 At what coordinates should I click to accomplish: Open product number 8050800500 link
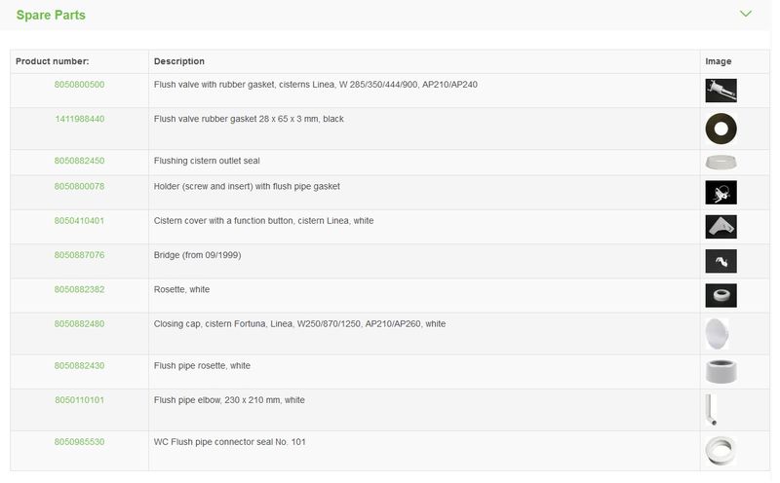point(79,85)
